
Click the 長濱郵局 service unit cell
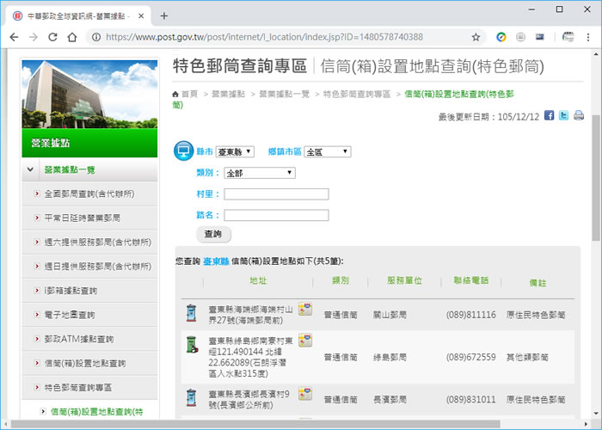pyautogui.click(x=390, y=400)
